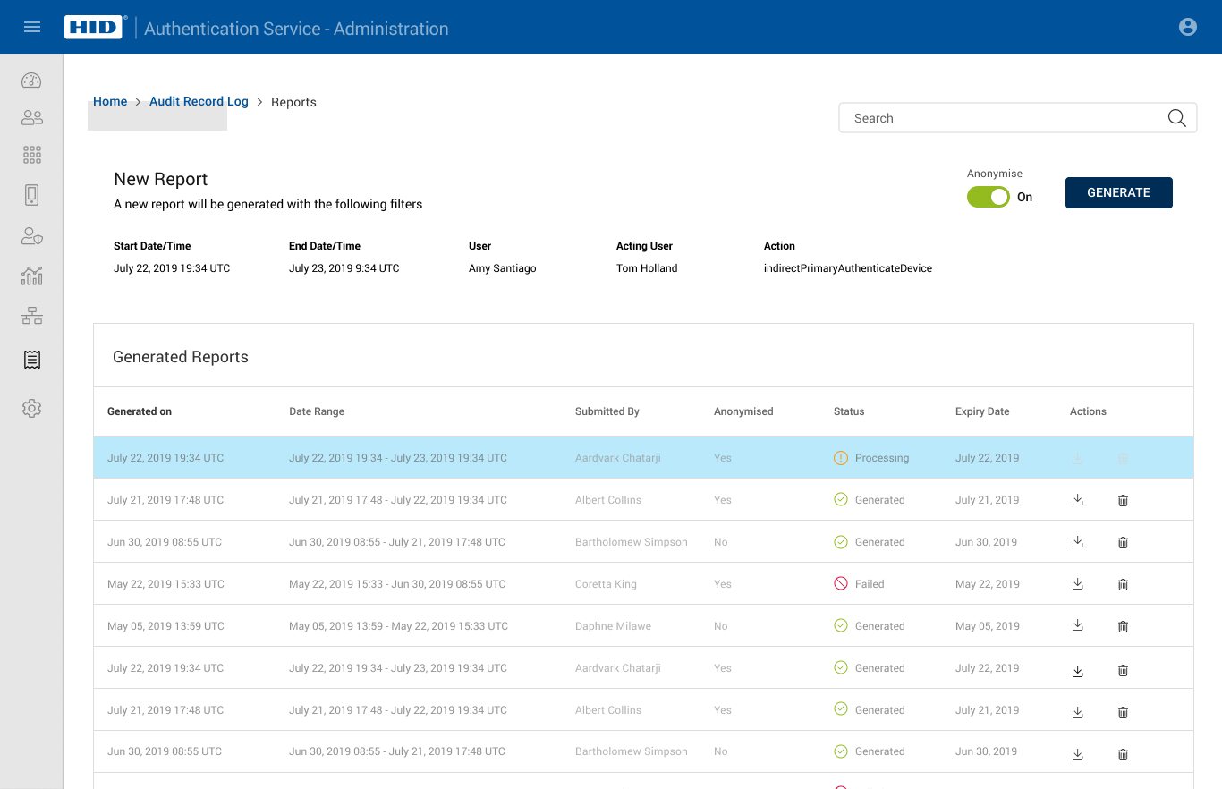Screen dimensions: 1222x789
Task: Click the 'Generated on' column header
Action: click(140, 411)
